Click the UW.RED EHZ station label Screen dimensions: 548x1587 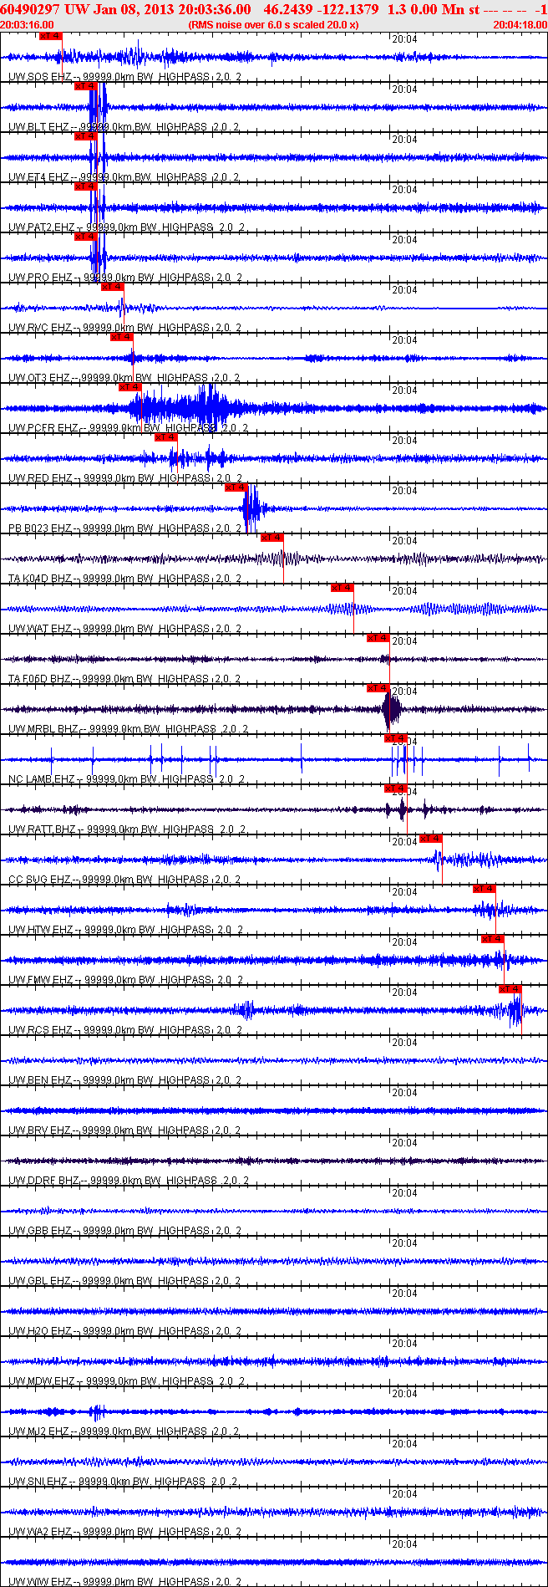click(x=41, y=478)
